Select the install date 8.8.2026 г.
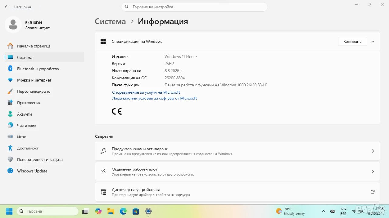The height and width of the screenshot is (218, 389). (174, 71)
